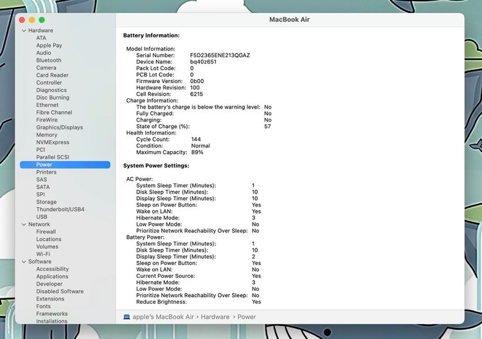Screen dimensions: 482x339
Task: Collapse the Hardware section chevron
Action: 24,30
